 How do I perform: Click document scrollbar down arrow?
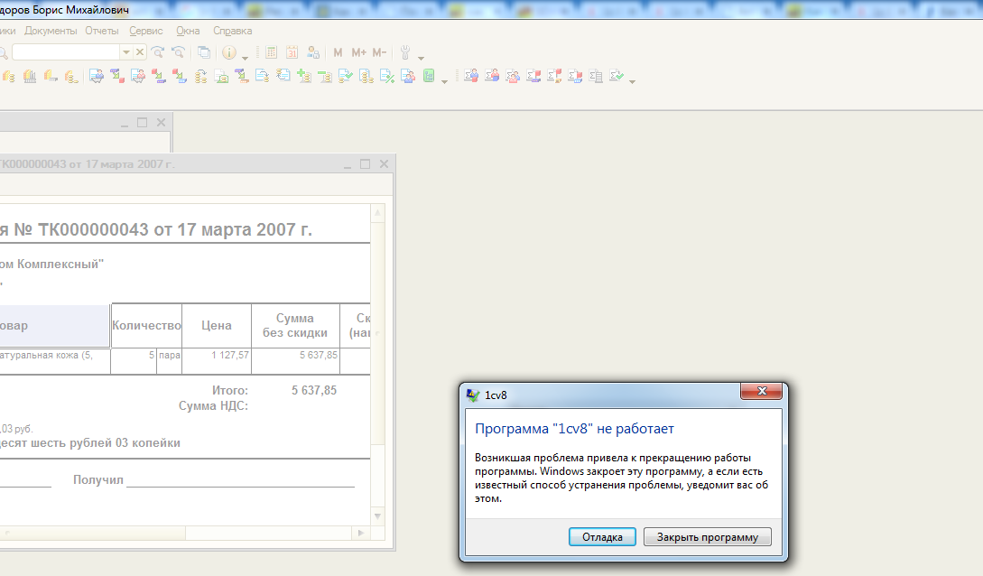click(x=377, y=516)
